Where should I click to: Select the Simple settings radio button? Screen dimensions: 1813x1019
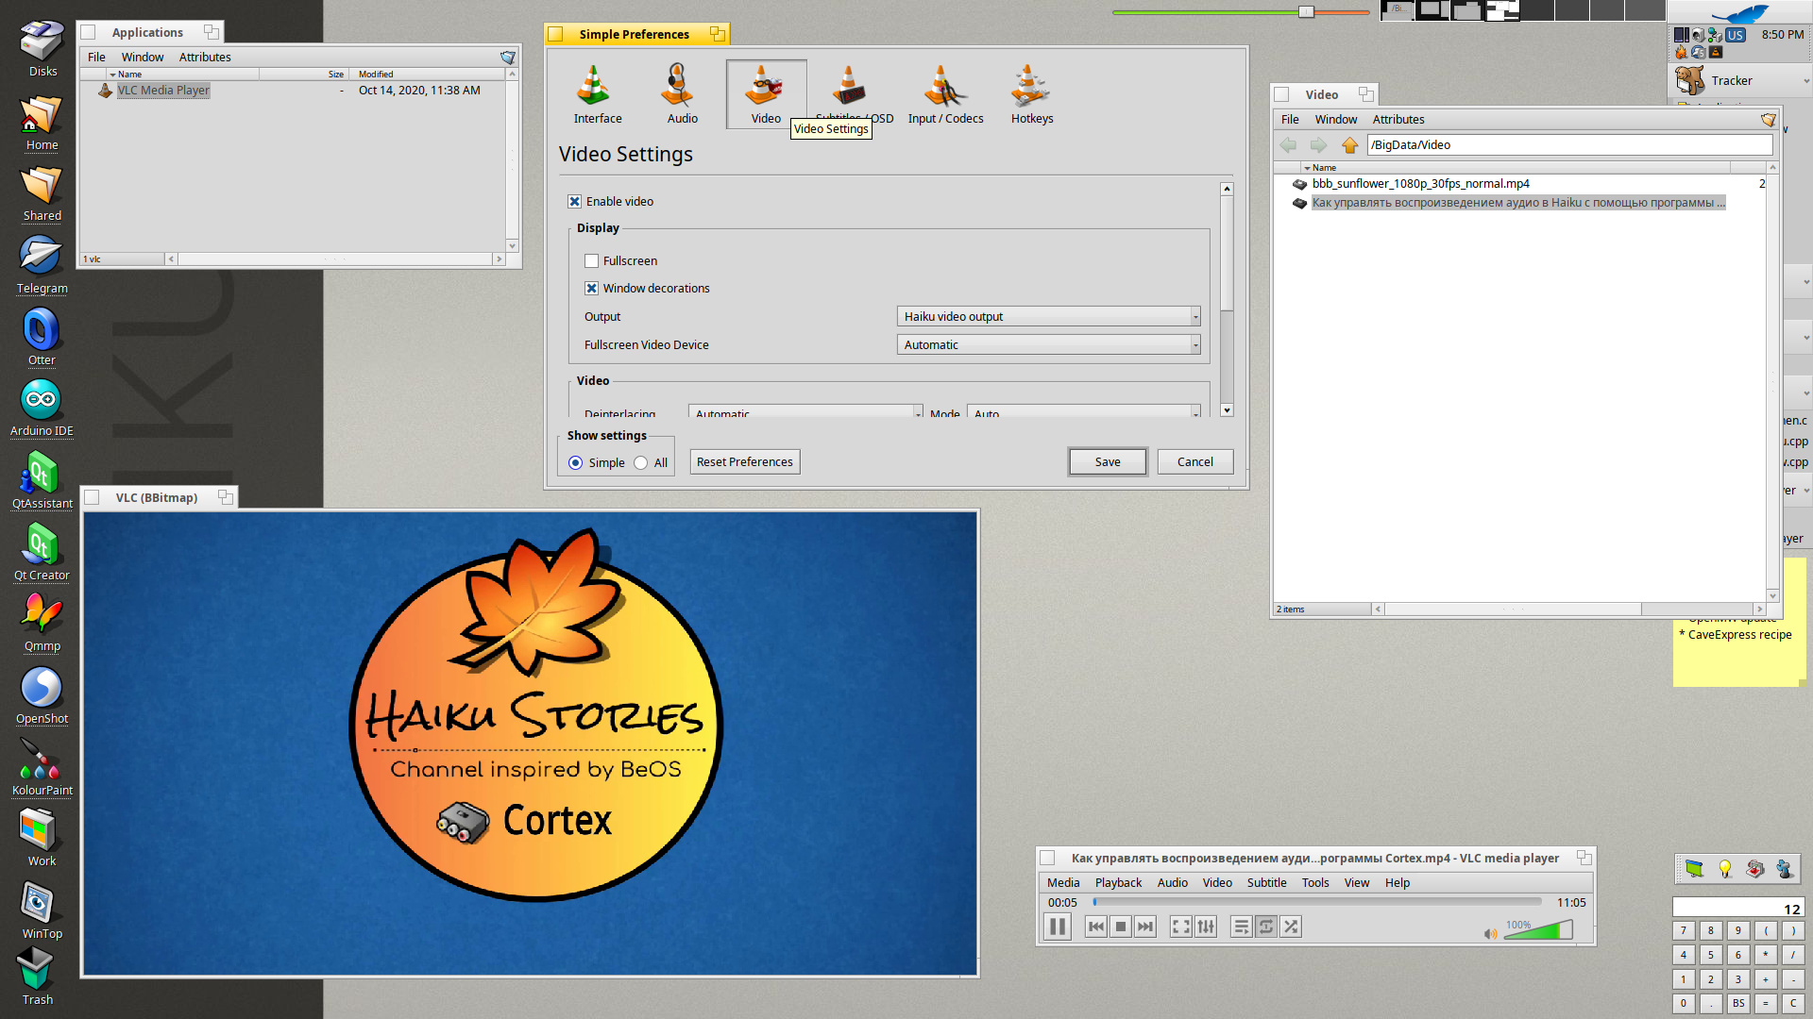click(x=575, y=463)
